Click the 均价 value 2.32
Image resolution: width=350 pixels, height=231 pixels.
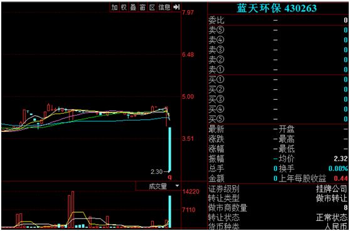(x=341, y=159)
